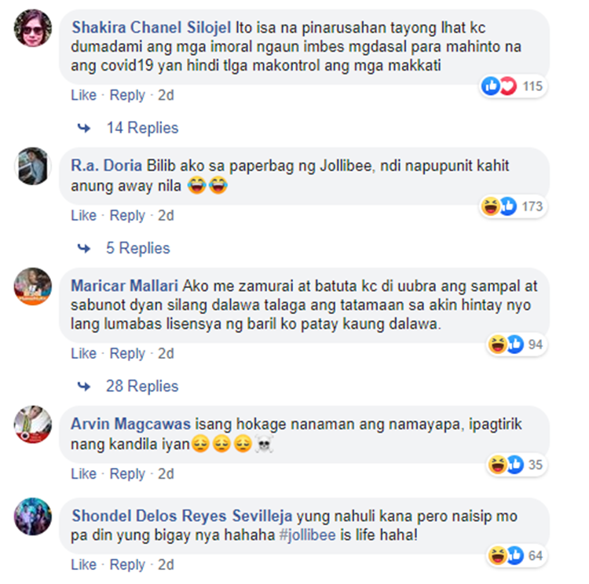Open the 94 reactions on Maricar Mallari's comment
This screenshot has height=584, width=589.
[x=517, y=345]
